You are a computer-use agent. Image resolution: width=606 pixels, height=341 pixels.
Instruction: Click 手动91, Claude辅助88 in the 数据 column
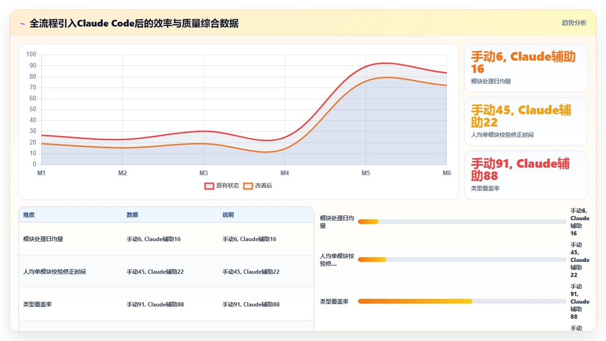click(x=155, y=305)
